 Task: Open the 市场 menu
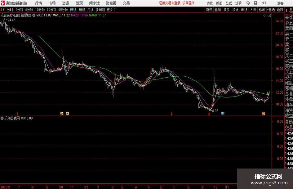coord(52,3)
